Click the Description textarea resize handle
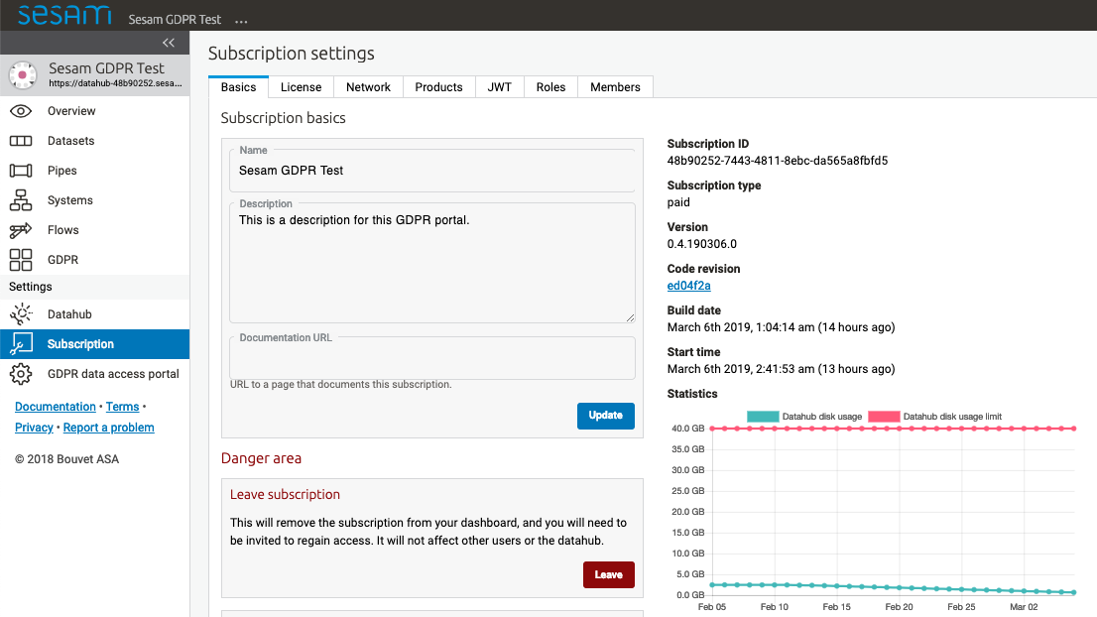Viewport: 1097px width, 617px height. (x=631, y=317)
